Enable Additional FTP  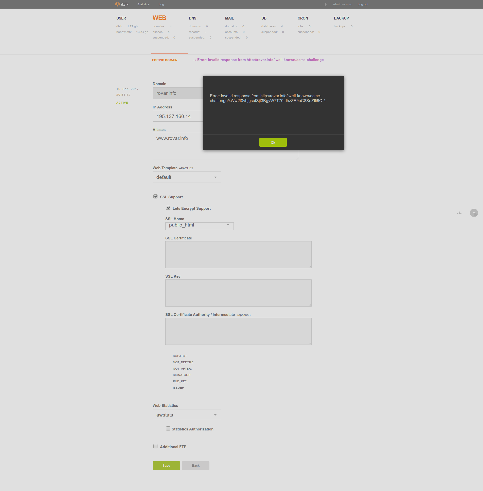point(155,446)
